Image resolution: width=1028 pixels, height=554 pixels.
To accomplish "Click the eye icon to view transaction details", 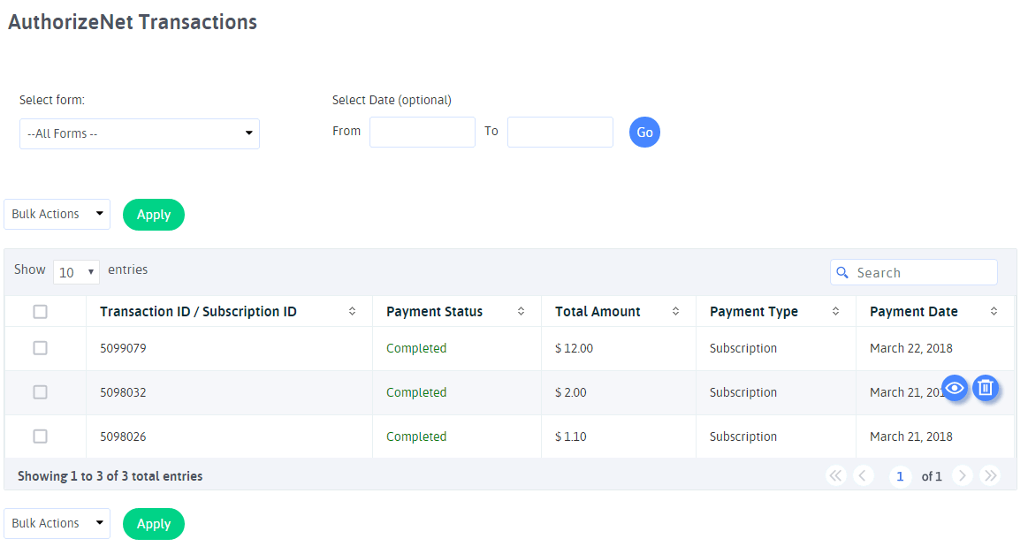I will (x=955, y=388).
